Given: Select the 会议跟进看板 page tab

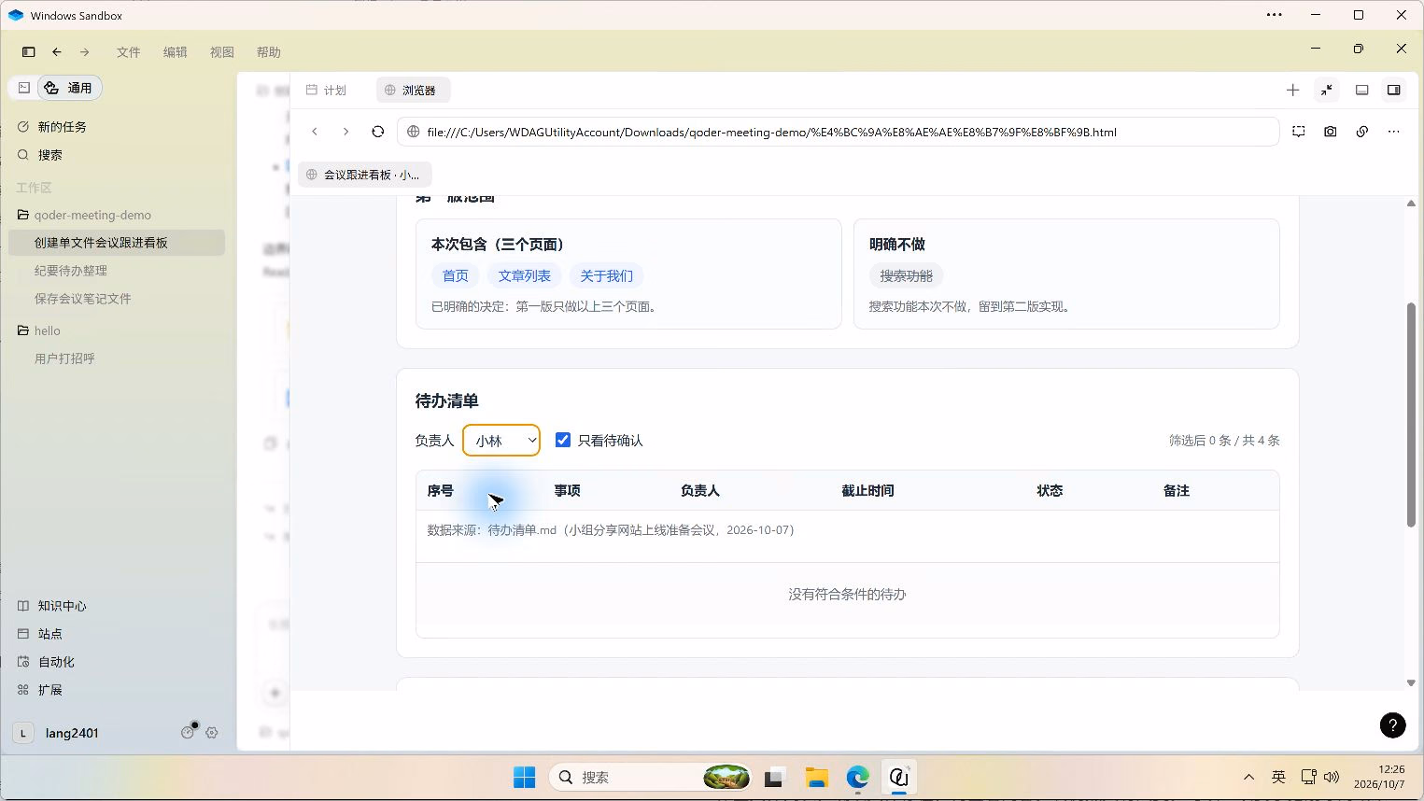Looking at the screenshot, I should coord(365,175).
